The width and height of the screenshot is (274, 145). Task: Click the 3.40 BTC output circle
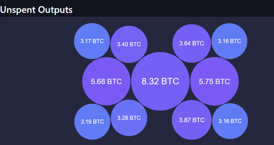click(x=129, y=44)
